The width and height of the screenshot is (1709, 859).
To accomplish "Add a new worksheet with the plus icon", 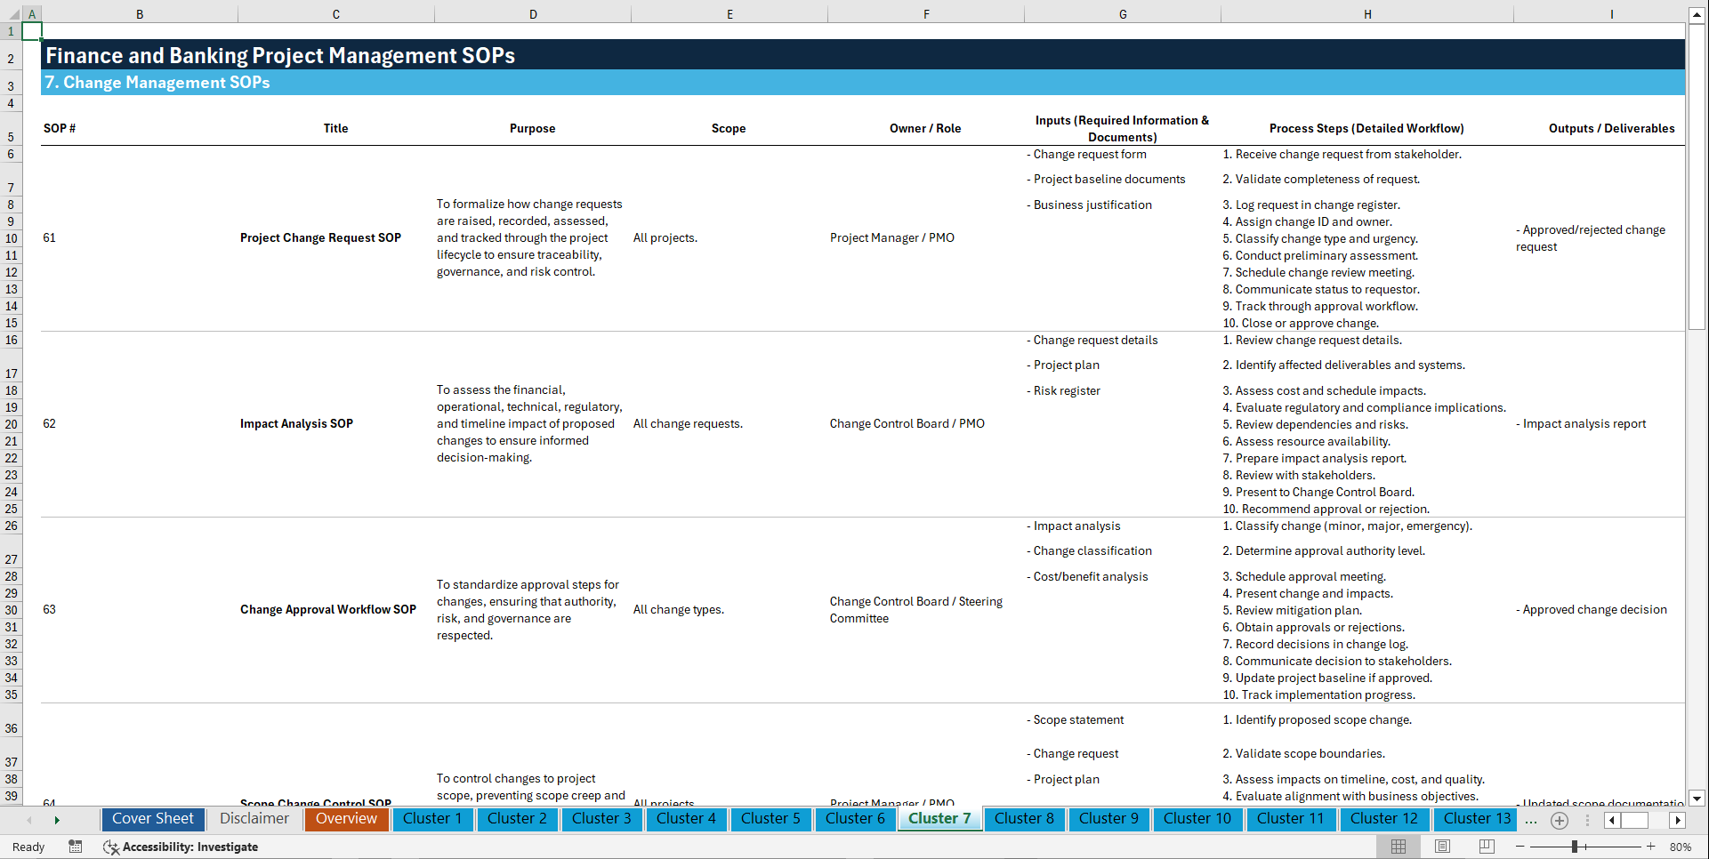I will 1559,820.
